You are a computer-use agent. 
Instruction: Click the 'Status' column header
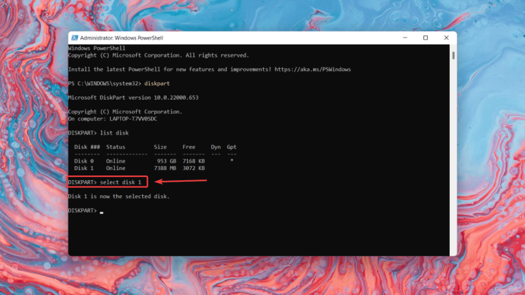(116, 147)
